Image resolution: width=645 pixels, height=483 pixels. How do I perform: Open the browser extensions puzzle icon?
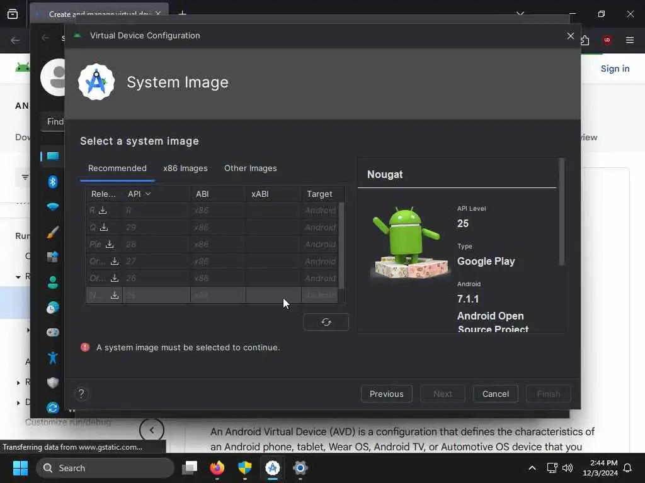point(585,40)
